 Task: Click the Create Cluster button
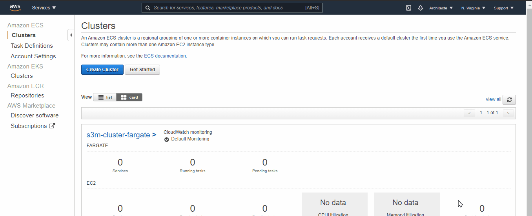(x=102, y=70)
